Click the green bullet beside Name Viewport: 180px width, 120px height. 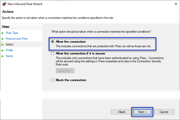point(2,56)
